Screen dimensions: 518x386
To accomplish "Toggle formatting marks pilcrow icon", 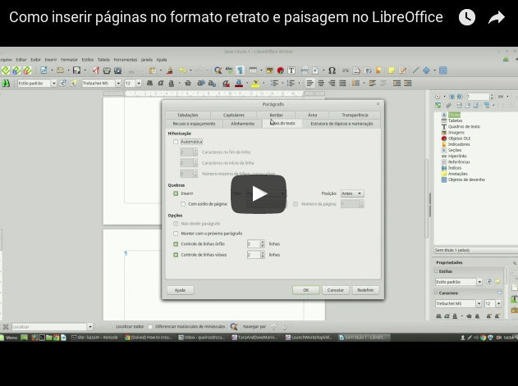I will tap(241, 70).
